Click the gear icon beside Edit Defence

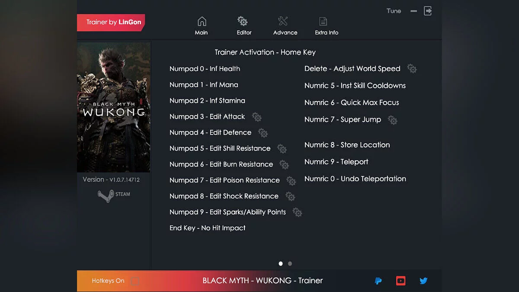tap(263, 133)
